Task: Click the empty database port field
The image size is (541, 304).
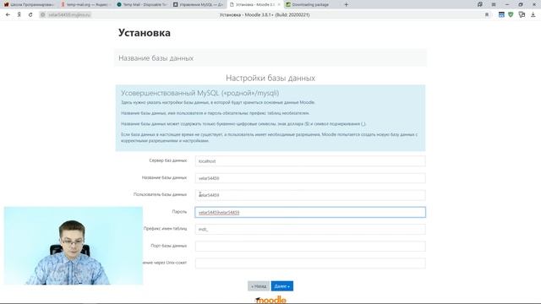Action: (x=310, y=246)
